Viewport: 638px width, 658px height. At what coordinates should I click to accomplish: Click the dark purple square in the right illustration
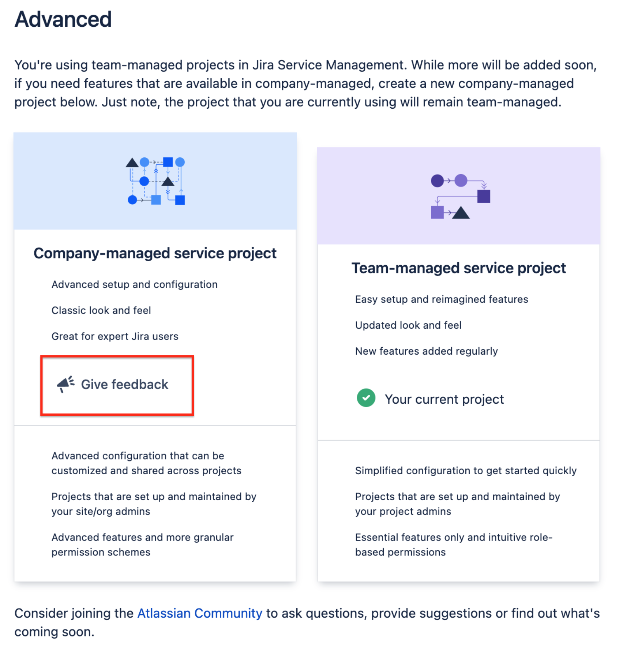484,197
